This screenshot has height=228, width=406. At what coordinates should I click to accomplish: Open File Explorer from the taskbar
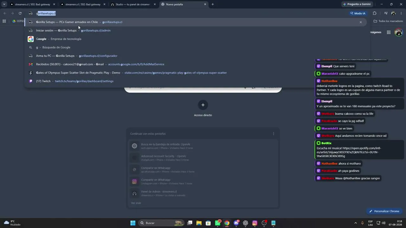point(199,223)
